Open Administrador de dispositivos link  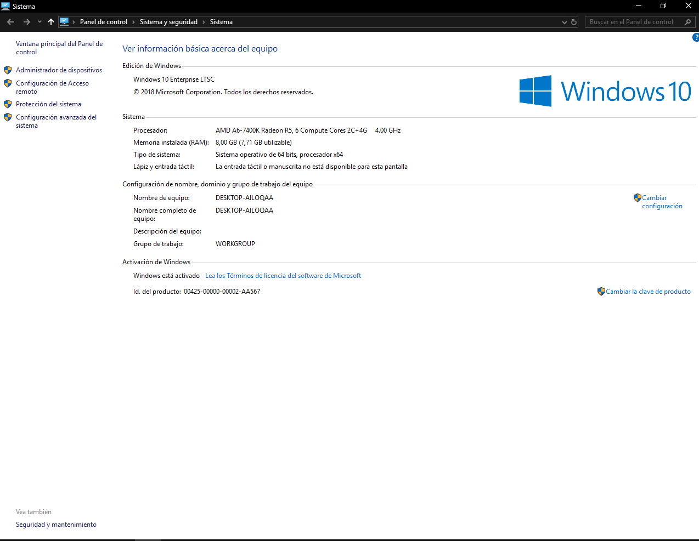[59, 70]
